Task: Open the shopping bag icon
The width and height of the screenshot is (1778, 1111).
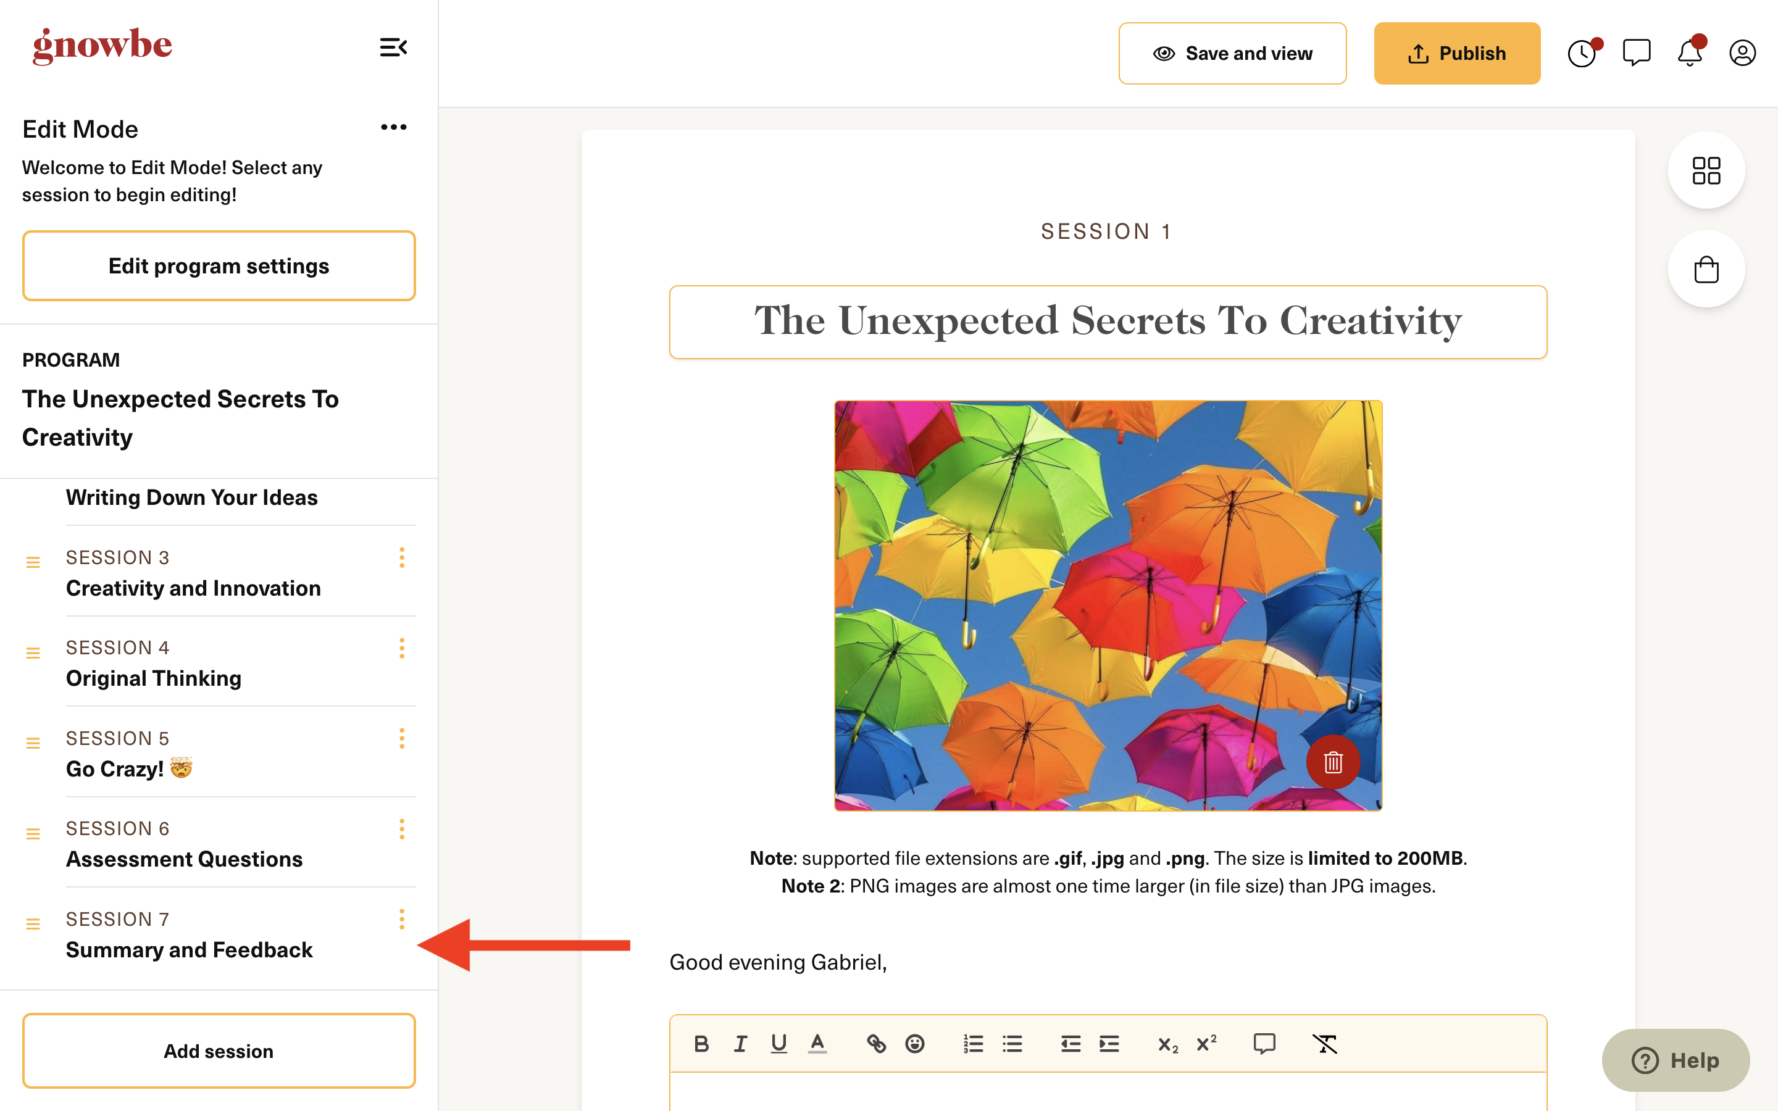Action: (x=1706, y=269)
